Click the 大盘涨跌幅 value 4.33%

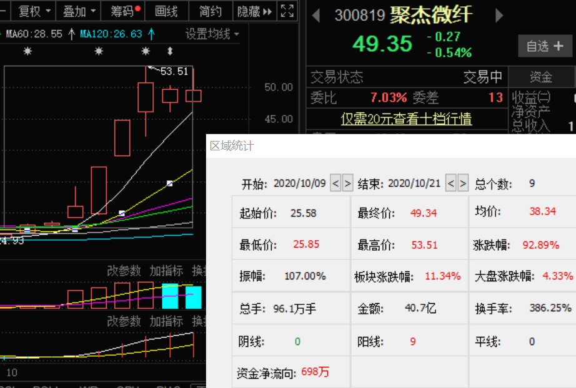[x=558, y=276]
